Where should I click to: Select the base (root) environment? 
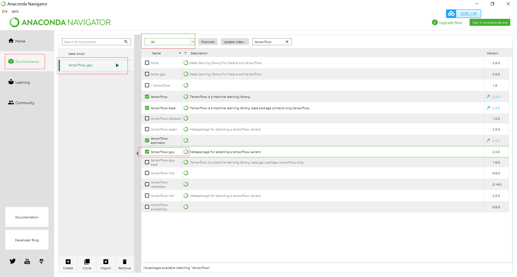(96, 54)
